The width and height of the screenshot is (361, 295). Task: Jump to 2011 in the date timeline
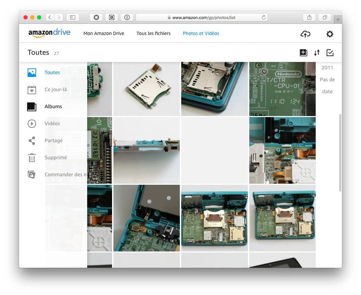click(x=327, y=68)
